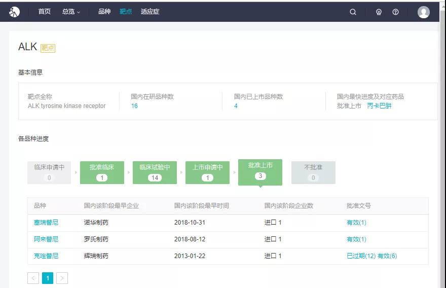446x288 pixels.
Task: Open the 丙卡巴肼 drug link
Action: pyautogui.click(x=379, y=106)
